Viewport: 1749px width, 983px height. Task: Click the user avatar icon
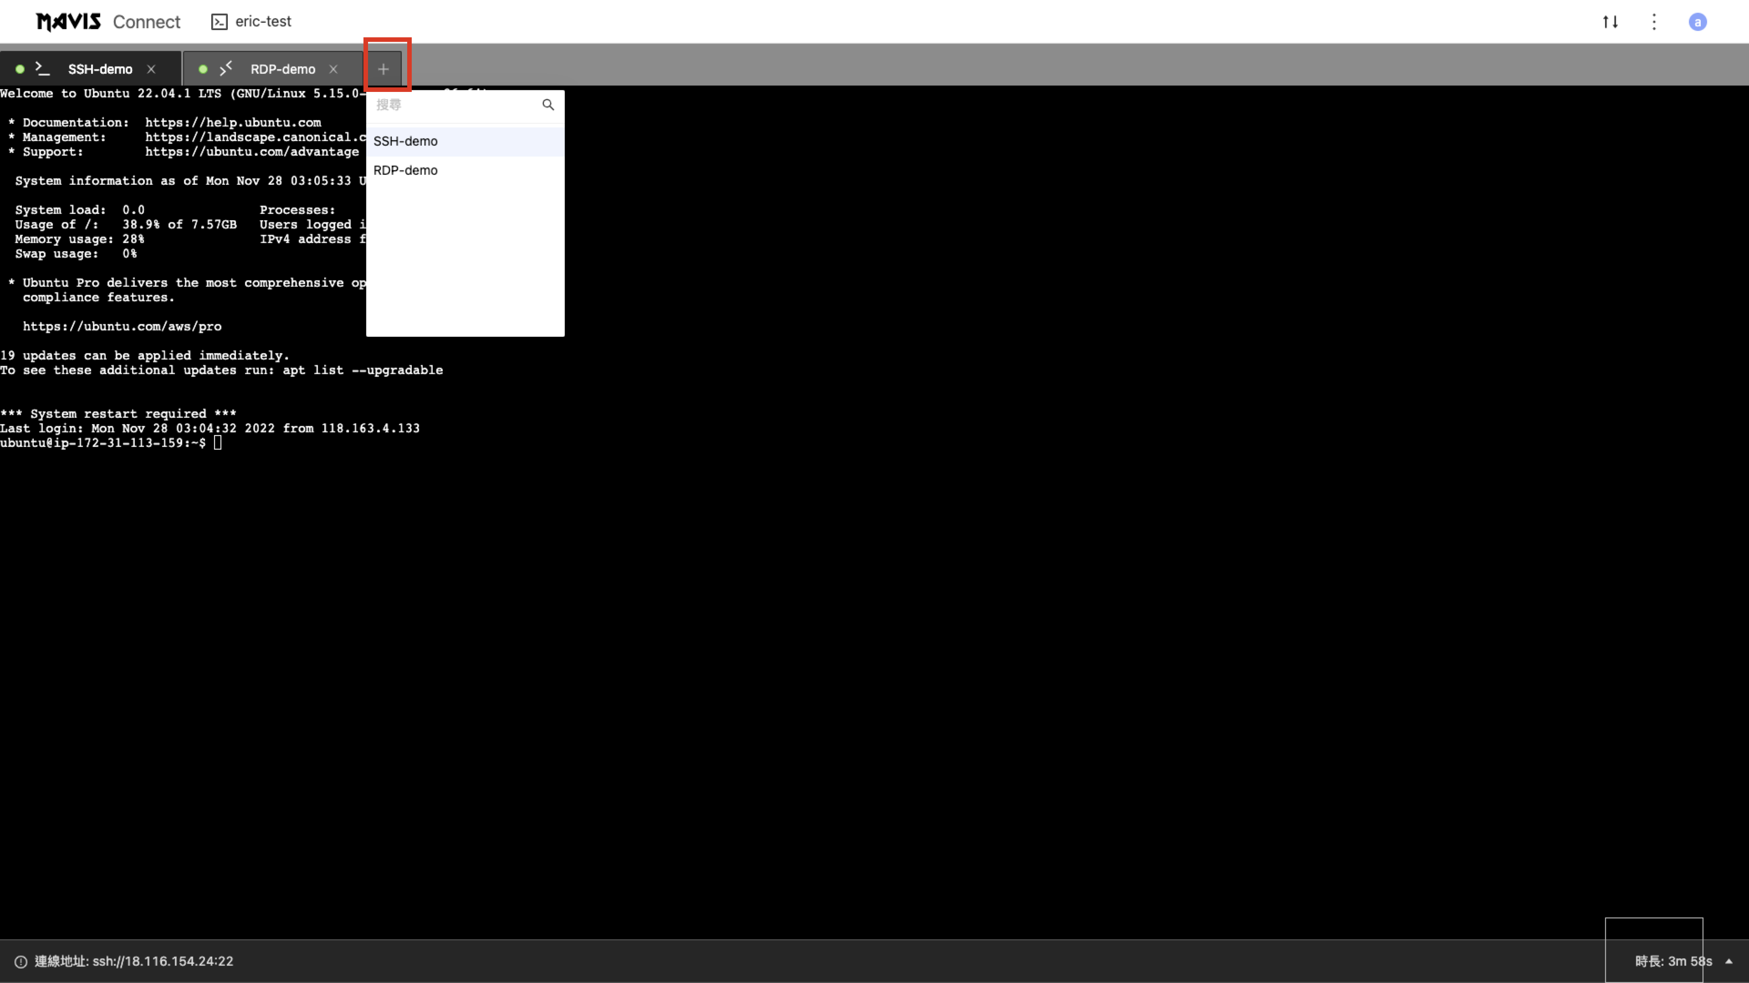(x=1698, y=22)
